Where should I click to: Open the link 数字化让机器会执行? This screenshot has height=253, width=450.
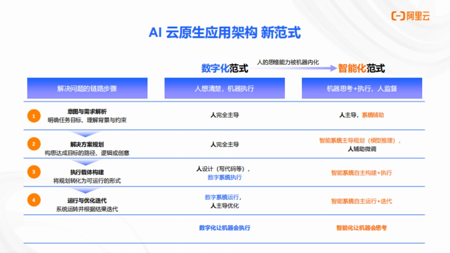224,228
